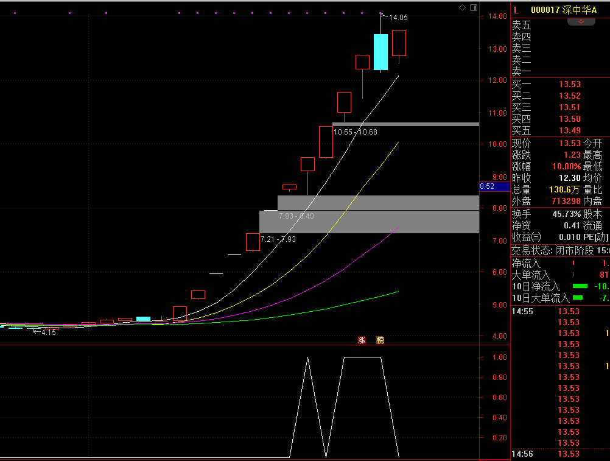
Task: Click the 外盘 value 713298
Action: [x=566, y=201]
